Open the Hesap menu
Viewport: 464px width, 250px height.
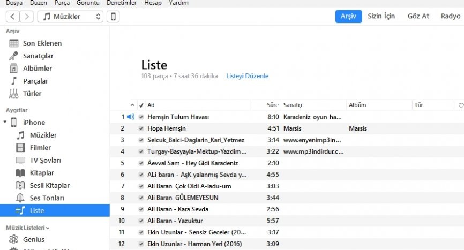point(153,3)
